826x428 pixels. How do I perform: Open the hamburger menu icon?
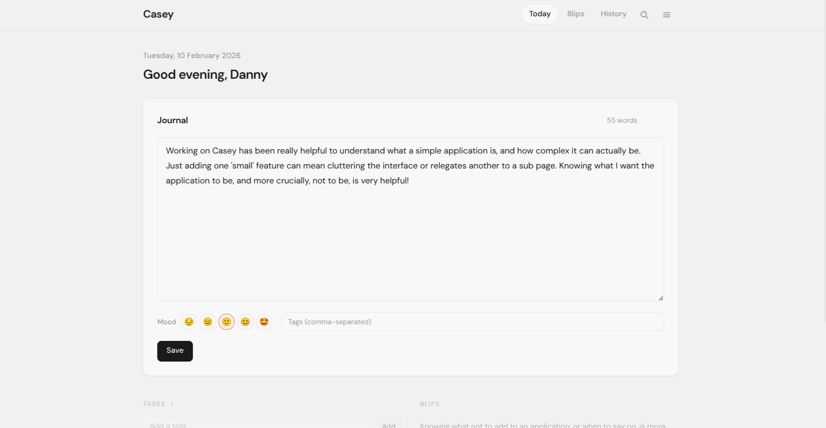tap(666, 15)
